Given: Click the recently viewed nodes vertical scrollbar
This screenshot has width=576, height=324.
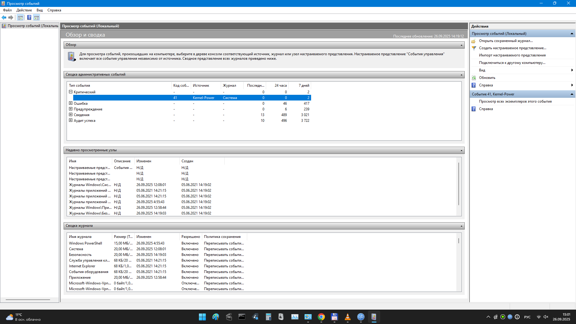Looking at the screenshot, I should point(458,184).
